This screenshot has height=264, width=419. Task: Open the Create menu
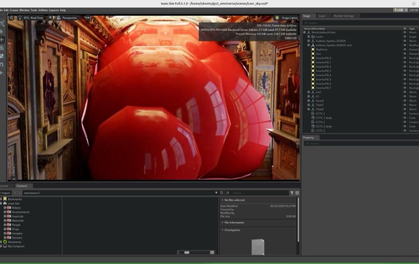14,10
